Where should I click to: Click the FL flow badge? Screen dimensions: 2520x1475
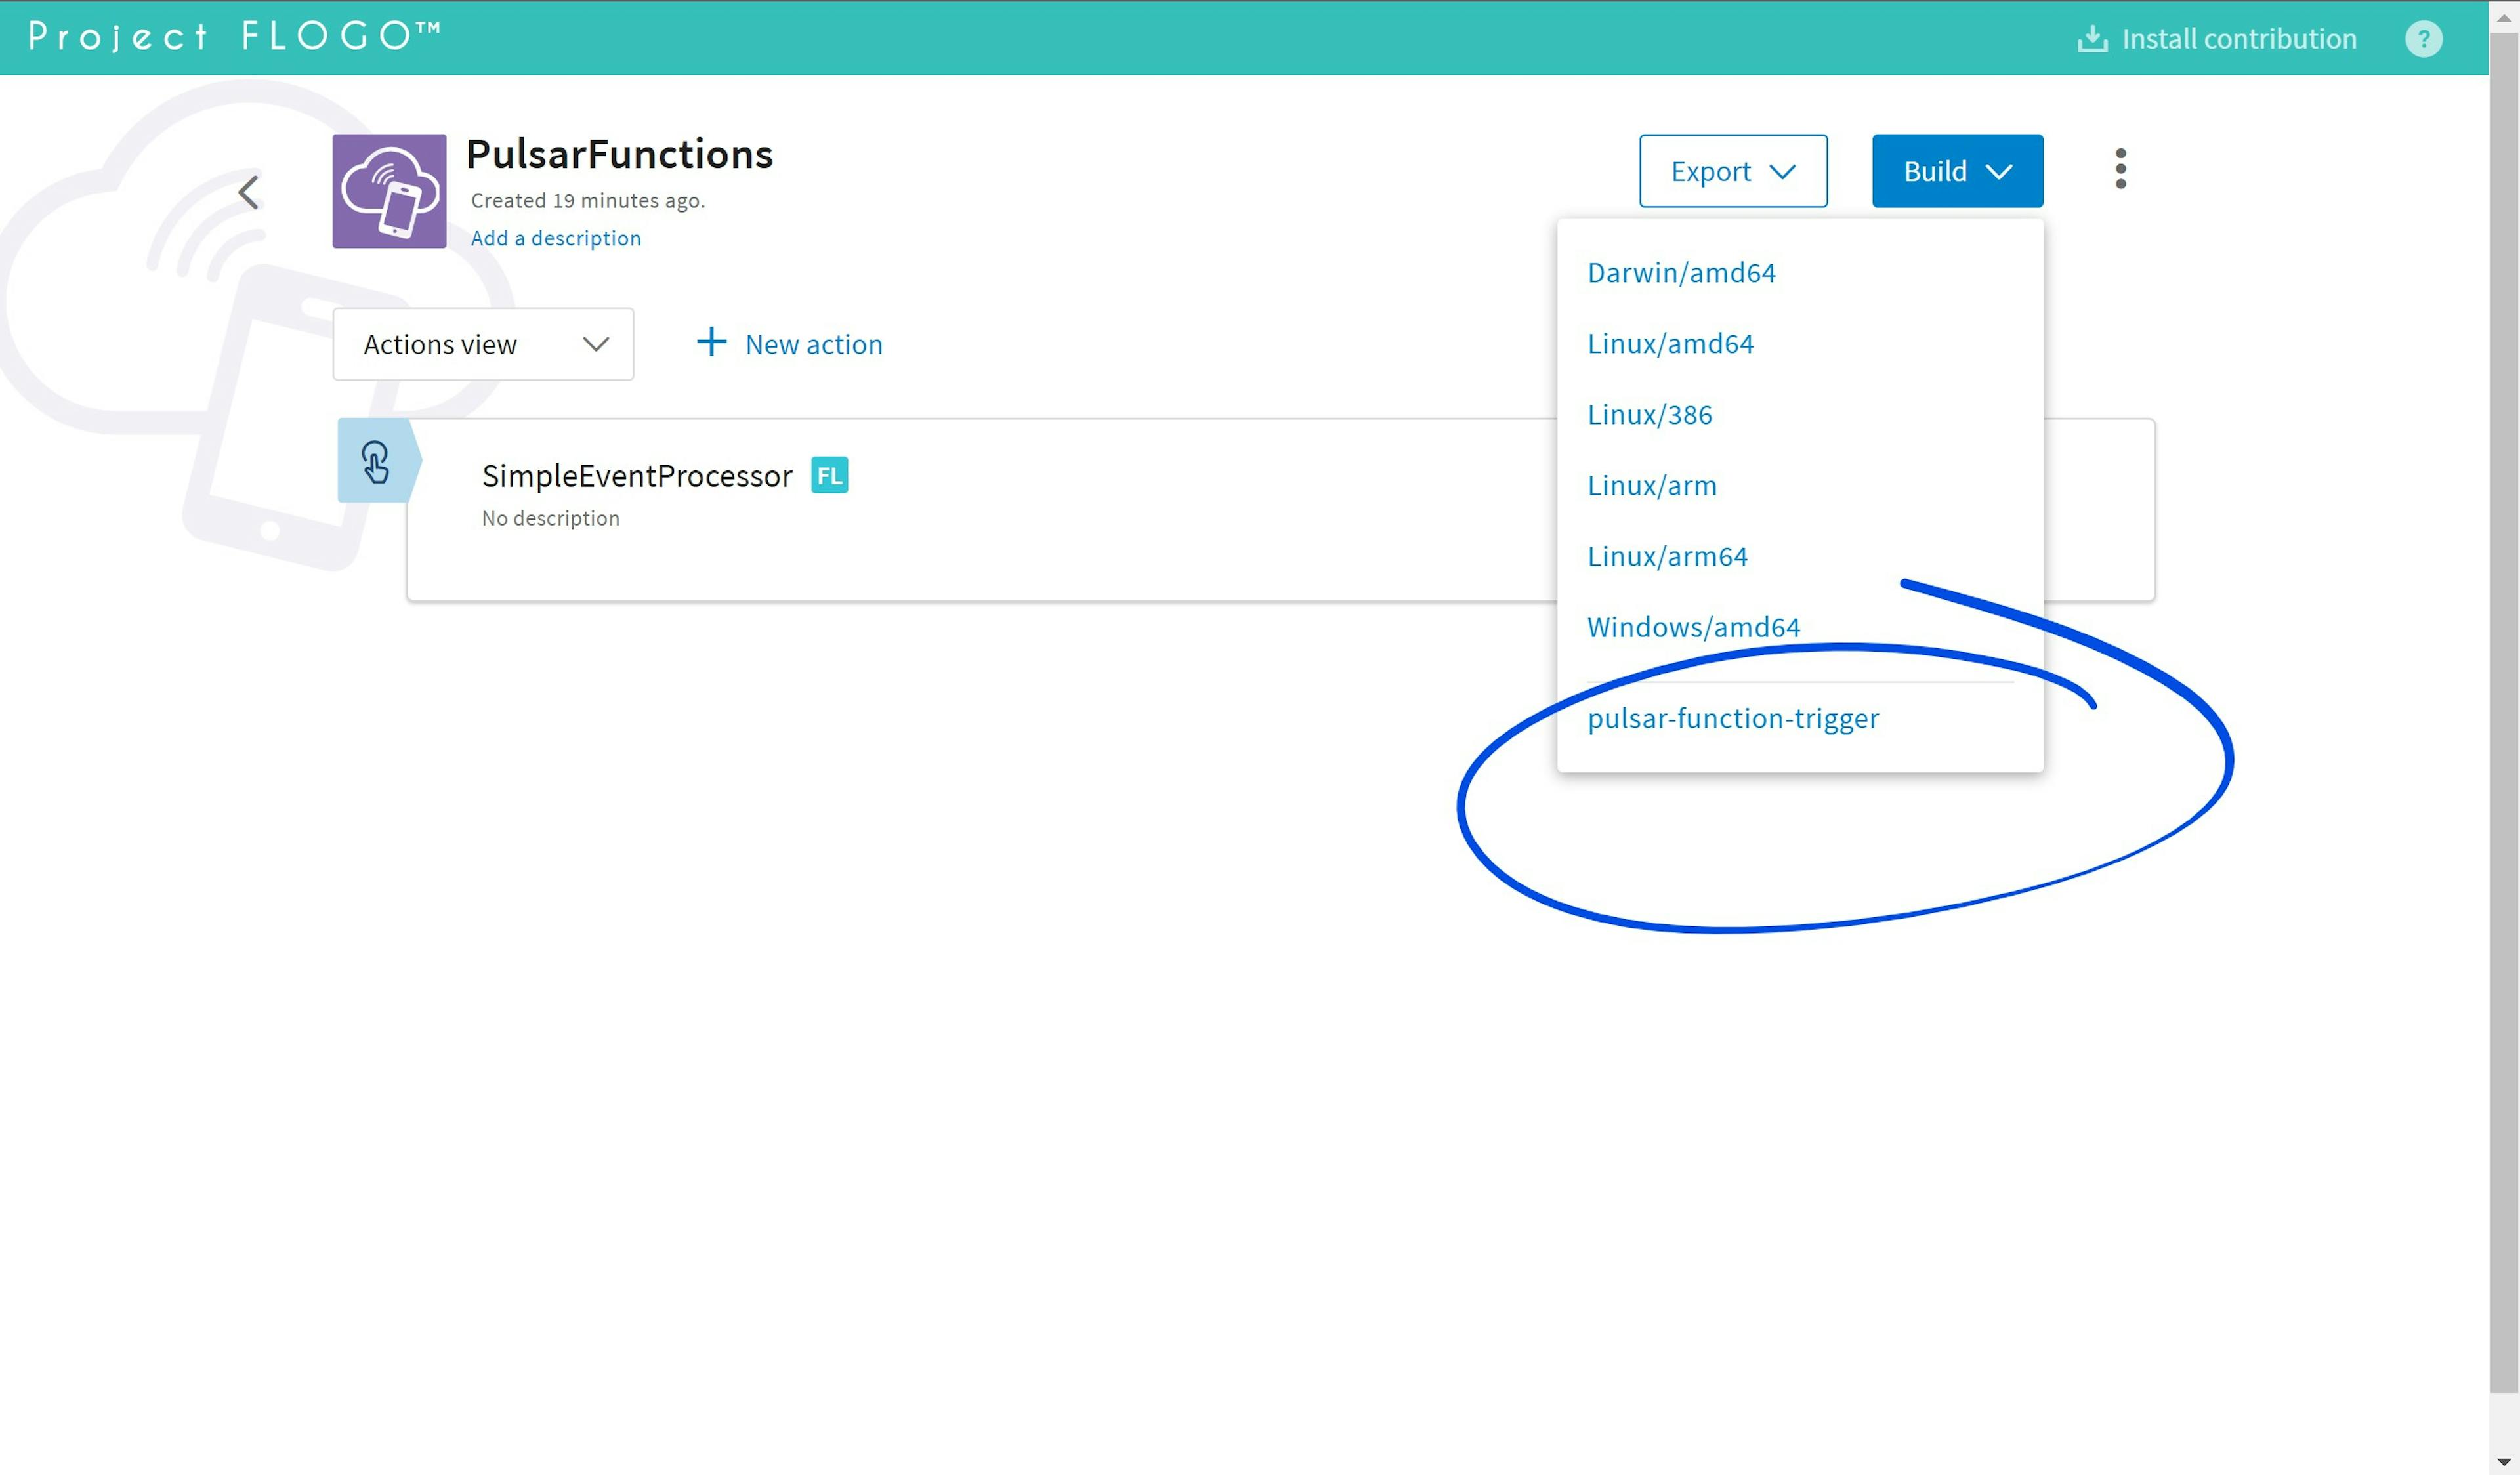829,475
